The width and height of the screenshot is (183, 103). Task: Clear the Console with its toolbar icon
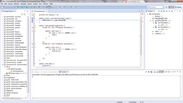[155, 72]
